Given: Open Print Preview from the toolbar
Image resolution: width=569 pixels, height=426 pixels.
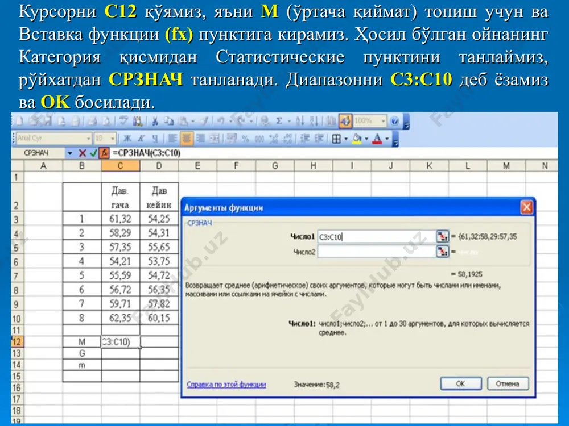Looking at the screenshot, I should tap(106, 122).
